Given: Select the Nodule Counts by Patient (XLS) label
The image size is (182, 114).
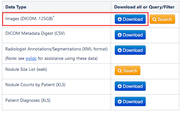Looking at the screenshot, I should [x=35, y=85].
